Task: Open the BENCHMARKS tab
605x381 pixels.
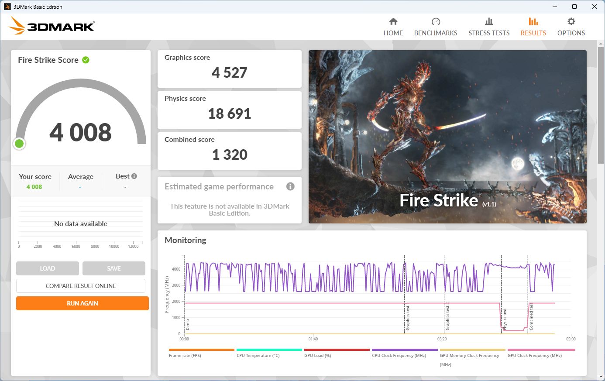Action: 436,27
